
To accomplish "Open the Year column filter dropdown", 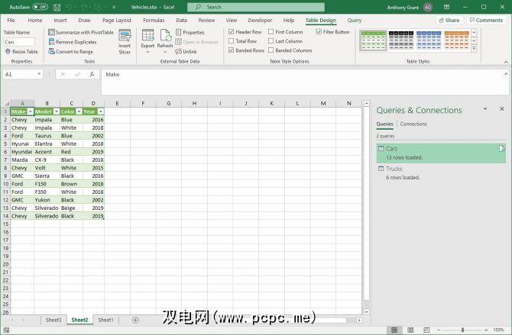I will (x=101, y=111).
